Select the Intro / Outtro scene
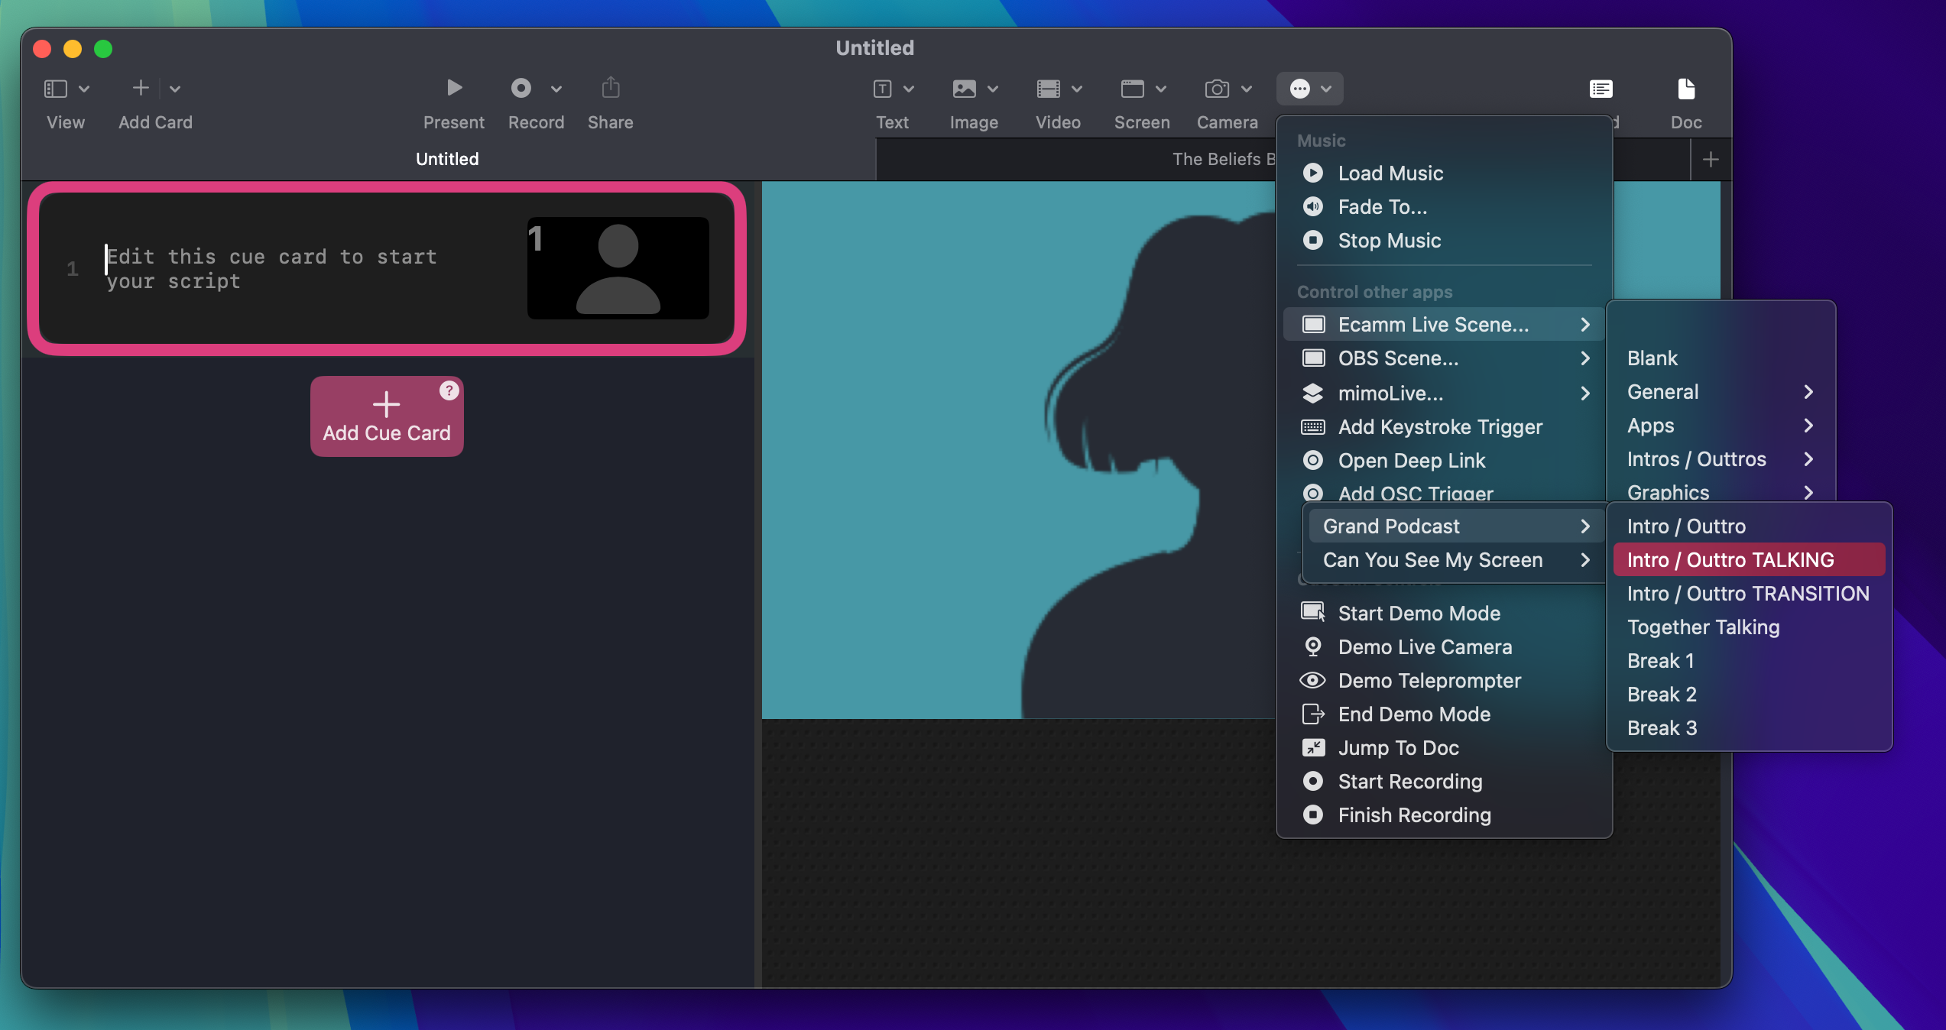The image size is (1946, 1030). coord(1750,526)
